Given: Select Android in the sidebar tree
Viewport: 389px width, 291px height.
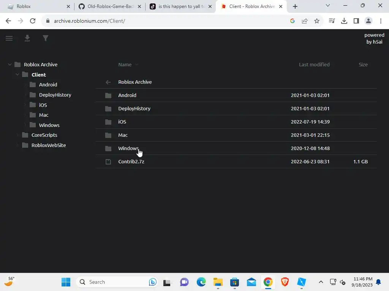Looking at the screenshot, I should click(x=48, y=84).
